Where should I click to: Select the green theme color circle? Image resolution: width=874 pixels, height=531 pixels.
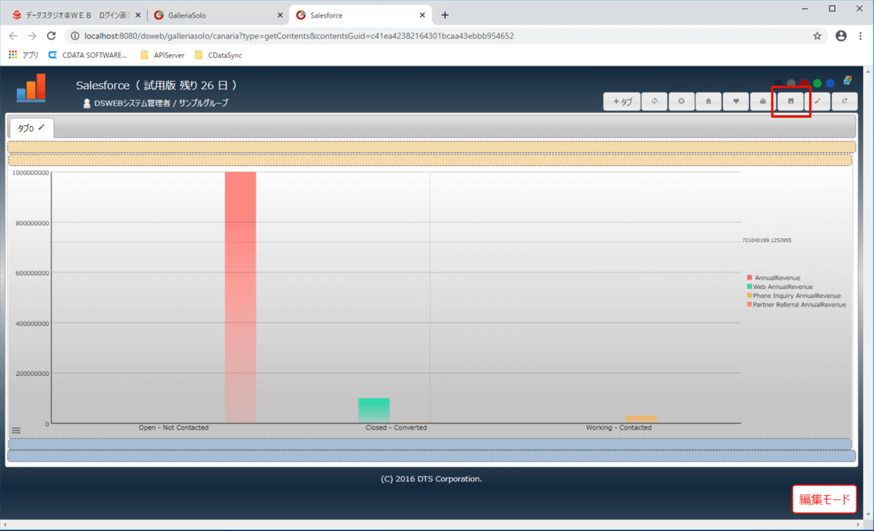tap(817, 83)
